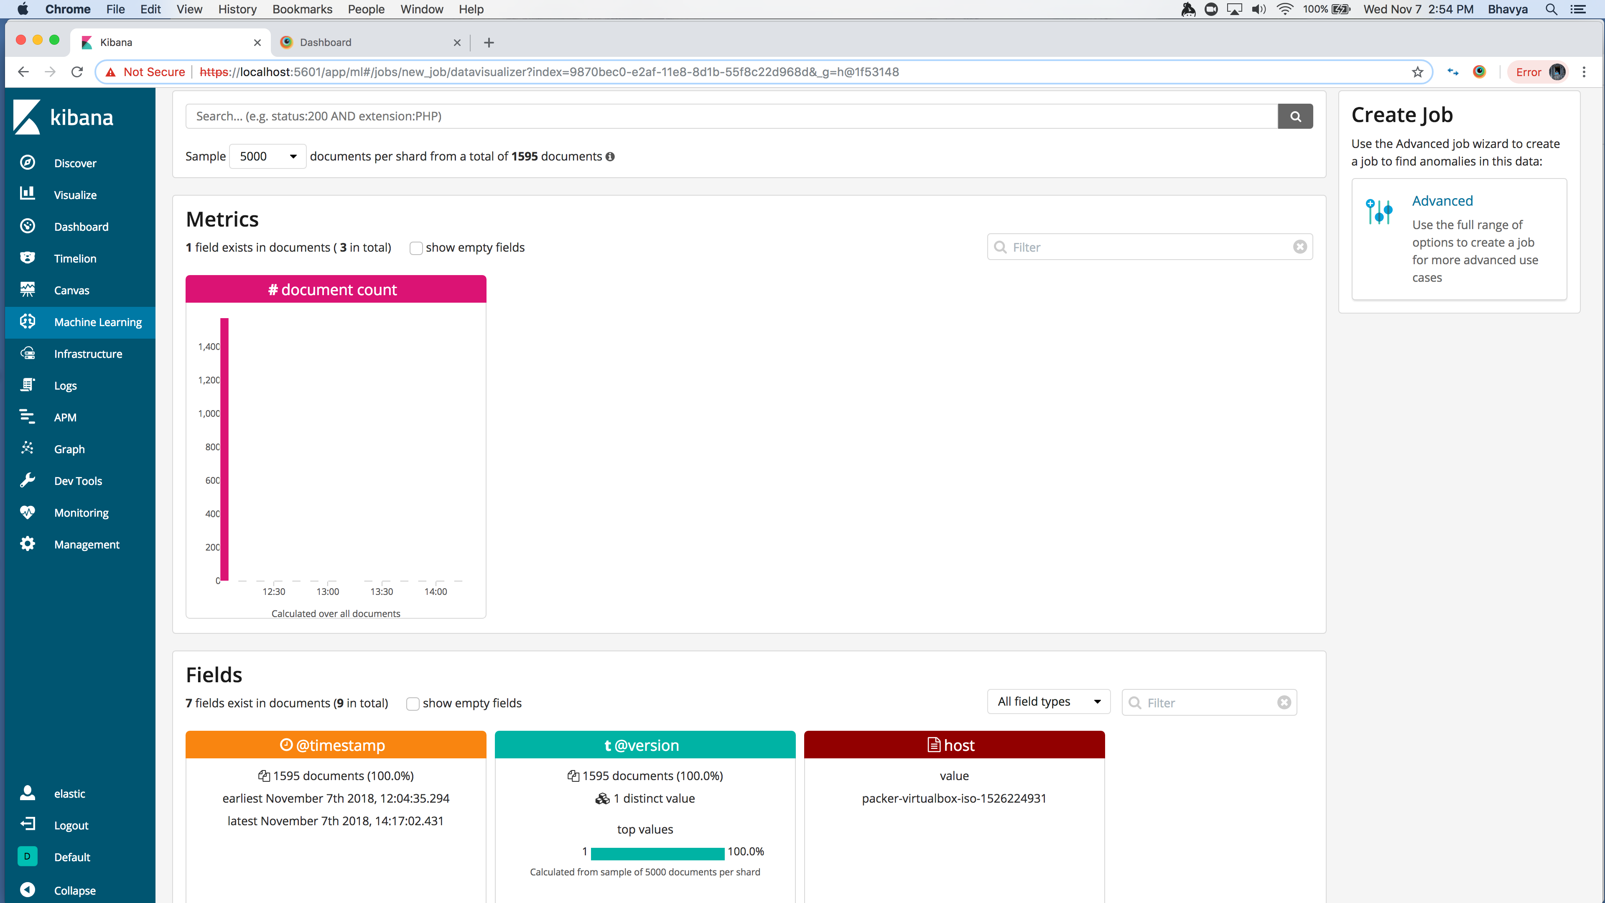Click the Visualize bar chart icon
The height and width of the screenshot is (903, 1605).
pos(28,194)
